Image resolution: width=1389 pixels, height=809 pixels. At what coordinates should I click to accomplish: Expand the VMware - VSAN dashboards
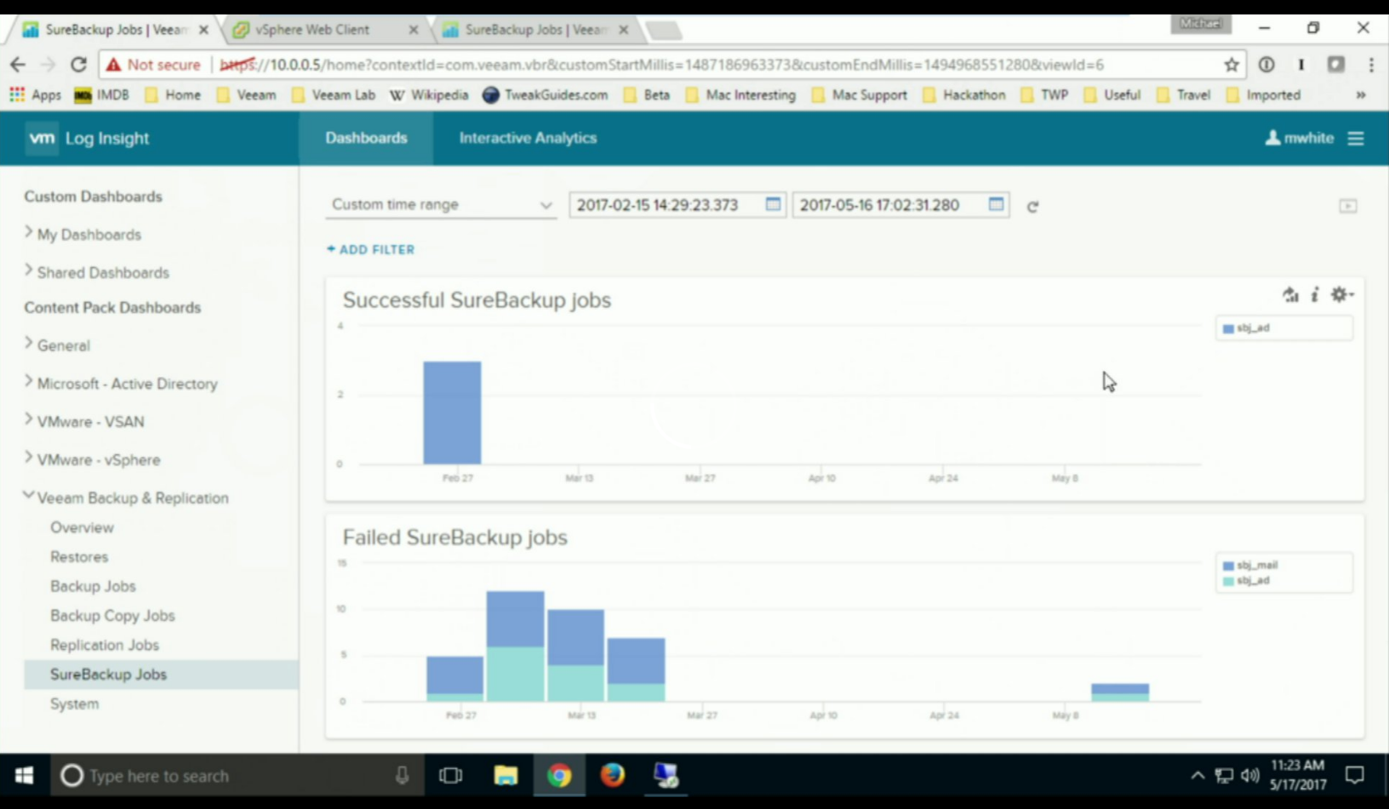point(84,421)
